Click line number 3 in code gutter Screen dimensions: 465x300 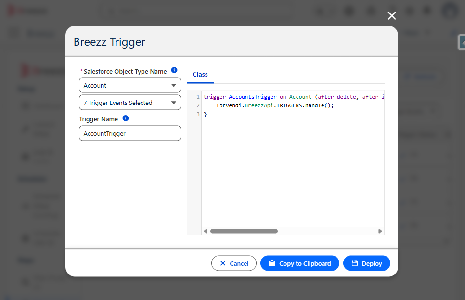[x=198, y=114]
